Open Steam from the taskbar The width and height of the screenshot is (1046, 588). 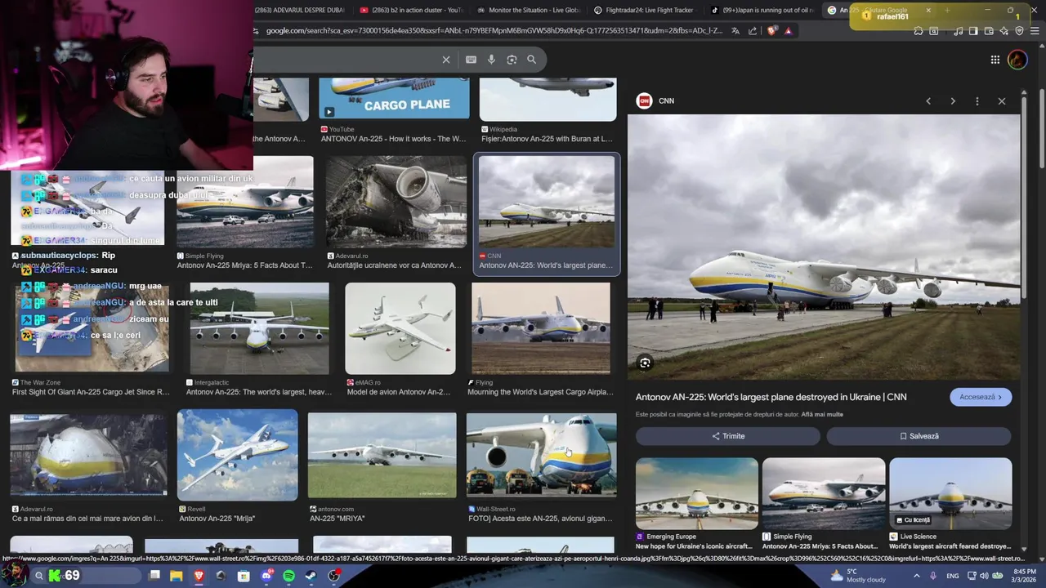[x=311, y=576]
